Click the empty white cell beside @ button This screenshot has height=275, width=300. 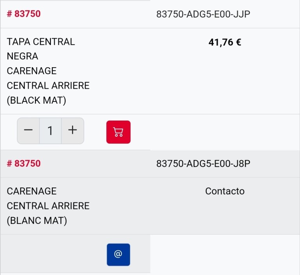point(225,254)
